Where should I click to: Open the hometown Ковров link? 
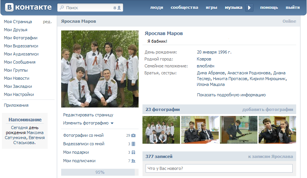tap(204, 59)
